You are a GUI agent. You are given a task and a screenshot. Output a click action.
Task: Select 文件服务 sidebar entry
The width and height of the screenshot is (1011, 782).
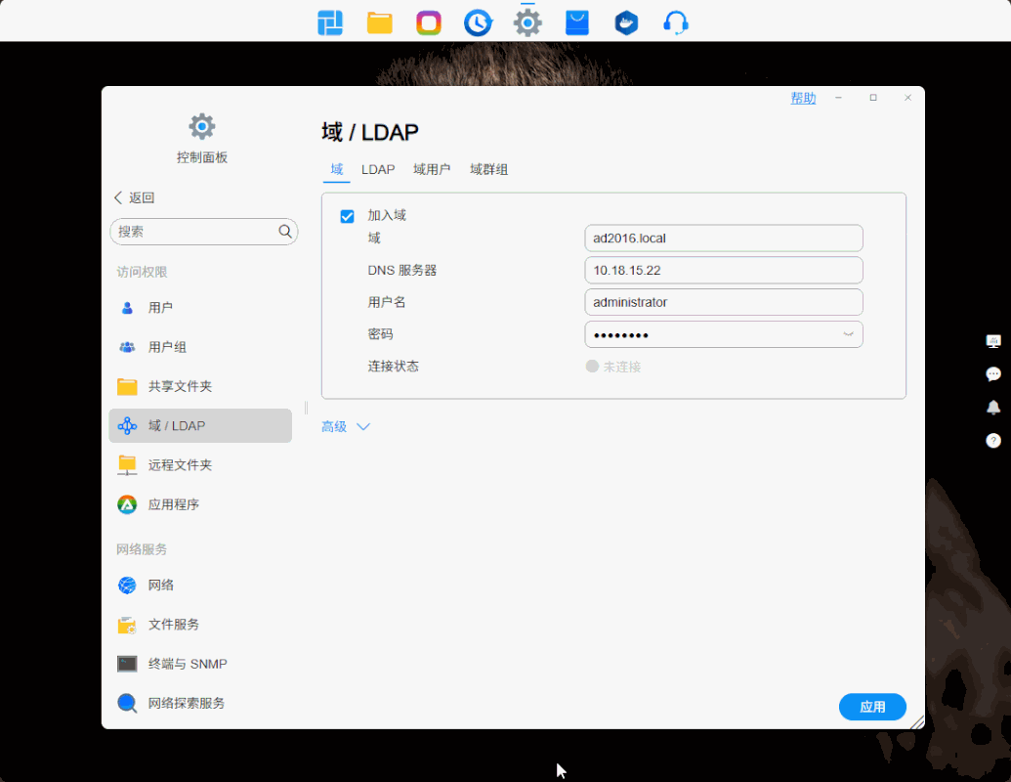200,625
